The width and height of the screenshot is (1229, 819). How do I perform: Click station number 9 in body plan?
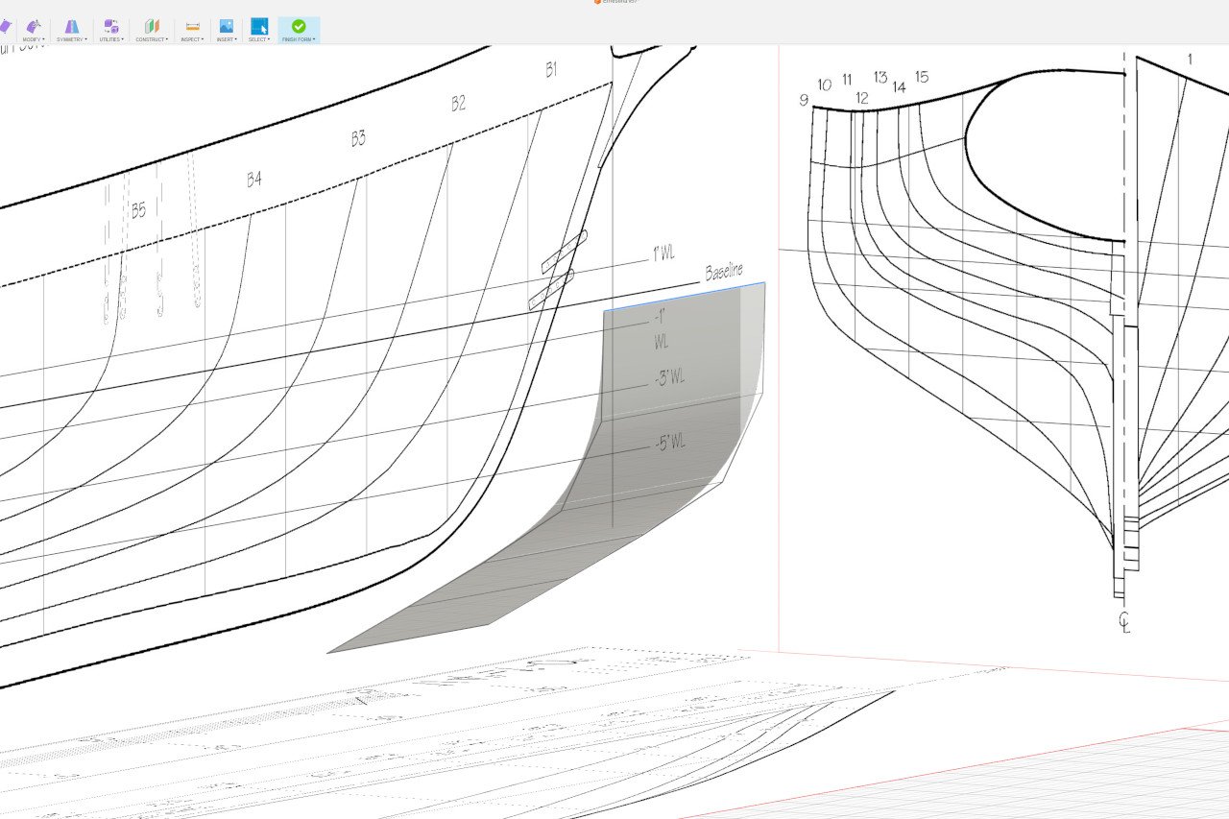pyautogui.click(x=803, y=100)
